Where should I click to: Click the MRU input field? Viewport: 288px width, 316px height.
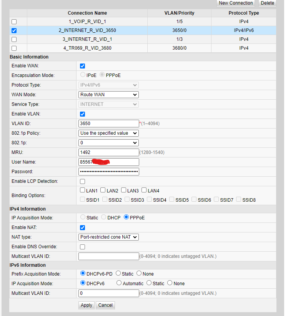click(108, 152)
